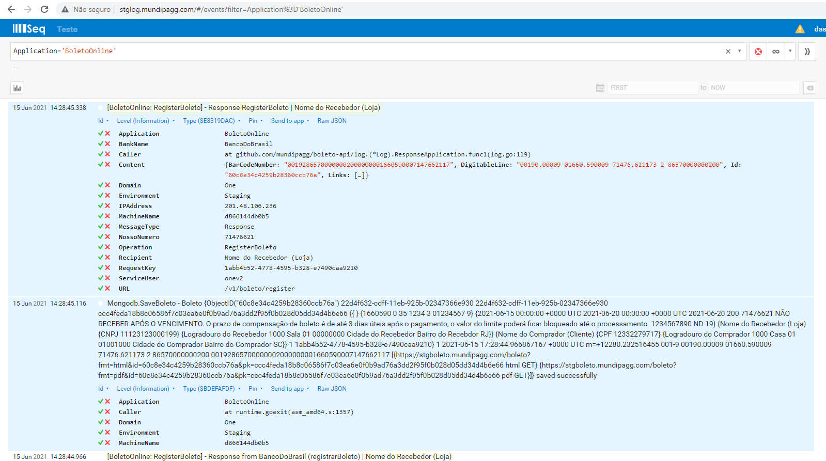Go back using the browser back arrow
826x461 pixels.
pyautogui.click(x=11, y=9)
